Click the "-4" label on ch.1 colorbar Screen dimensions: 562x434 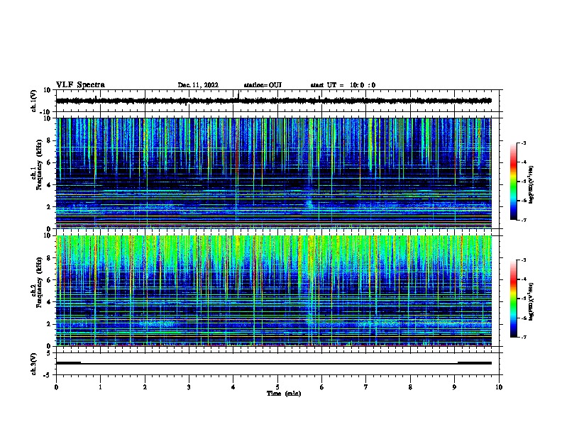[523, 162]
